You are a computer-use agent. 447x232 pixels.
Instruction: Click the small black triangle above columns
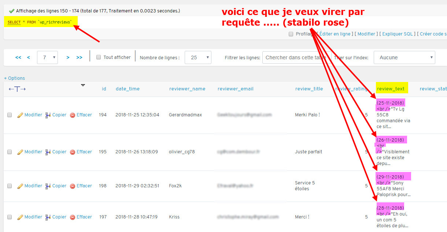(83, 85)
